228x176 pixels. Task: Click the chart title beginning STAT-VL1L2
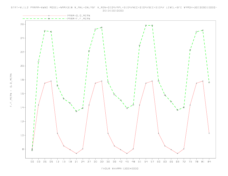(114, 7)
